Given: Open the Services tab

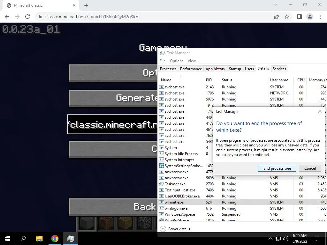Looking at the screenshot, I should 279,69.
